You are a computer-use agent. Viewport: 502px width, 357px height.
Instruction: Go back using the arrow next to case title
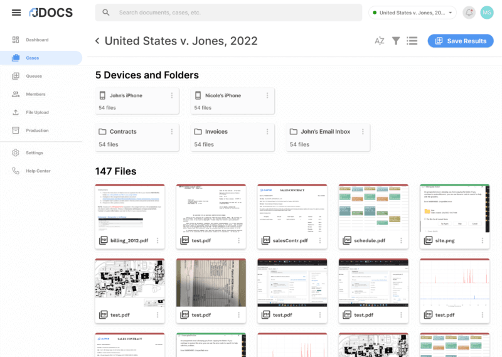pos(97,41)
